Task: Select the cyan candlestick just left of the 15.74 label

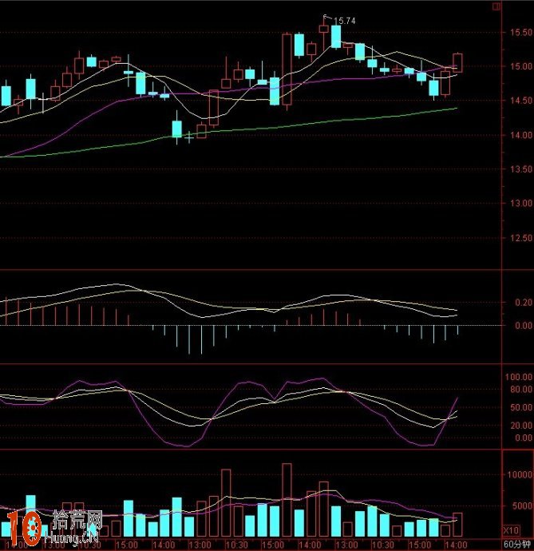Action: (336, 37)
